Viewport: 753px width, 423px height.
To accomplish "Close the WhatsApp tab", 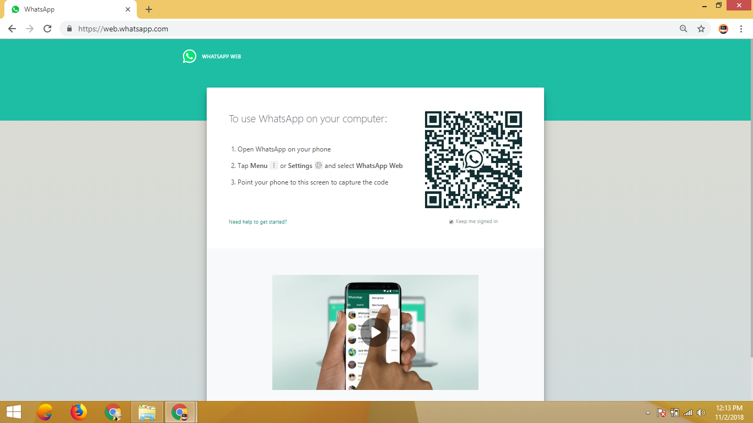I will point(128,9).
